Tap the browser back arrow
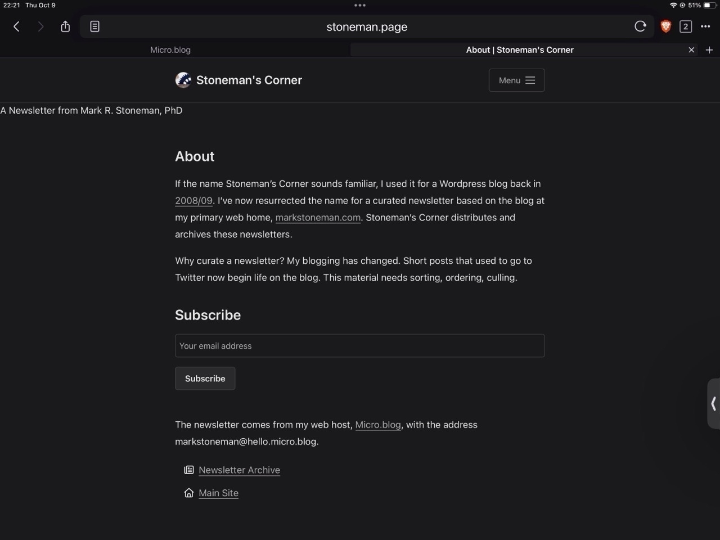The width and height of the screenshot is (720, 540). pos(16,26)
